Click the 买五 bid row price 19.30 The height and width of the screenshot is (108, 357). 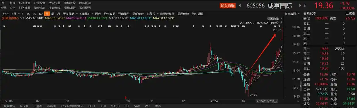tap(324, 68)
